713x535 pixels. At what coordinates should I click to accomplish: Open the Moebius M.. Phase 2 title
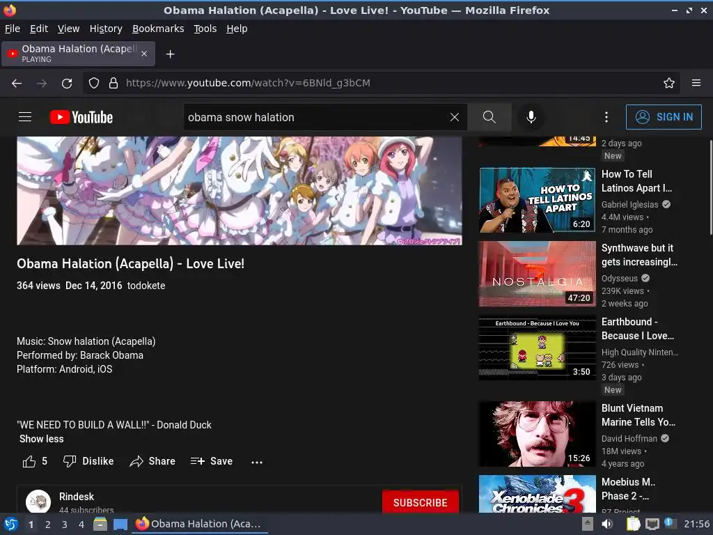coord(628,489)
